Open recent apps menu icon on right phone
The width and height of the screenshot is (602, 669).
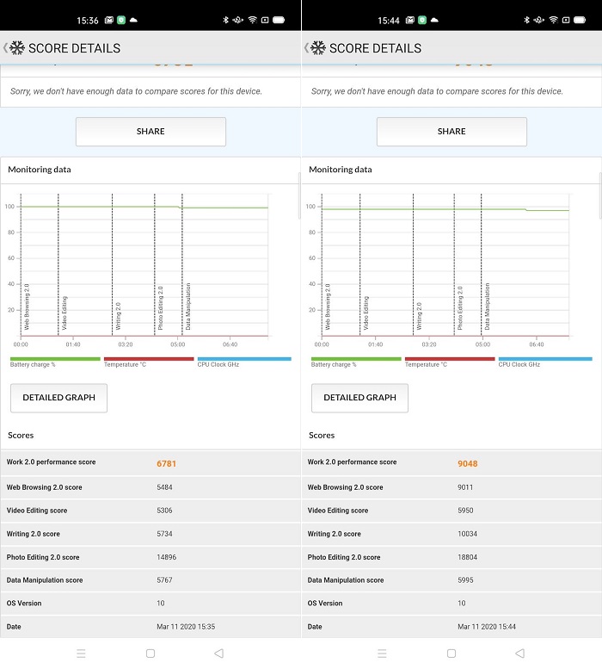(x=382, y=654)
